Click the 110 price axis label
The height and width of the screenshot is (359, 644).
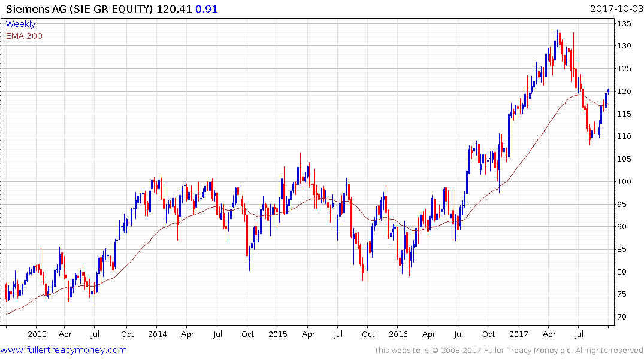point(624,136)
